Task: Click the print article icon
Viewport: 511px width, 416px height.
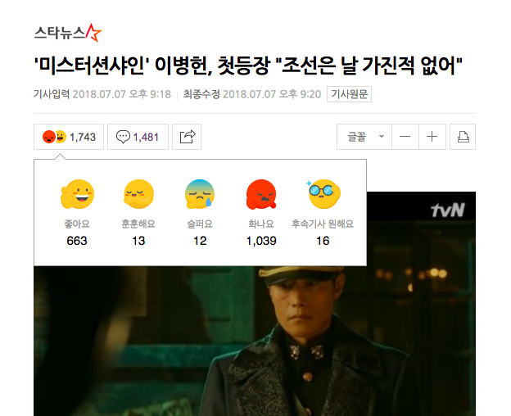Action: [463, 137]
